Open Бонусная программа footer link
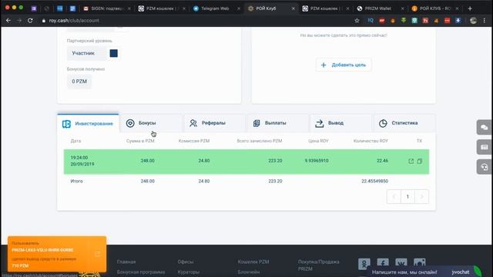This screenshot has width=493, height=277. [x=141, y=272]
